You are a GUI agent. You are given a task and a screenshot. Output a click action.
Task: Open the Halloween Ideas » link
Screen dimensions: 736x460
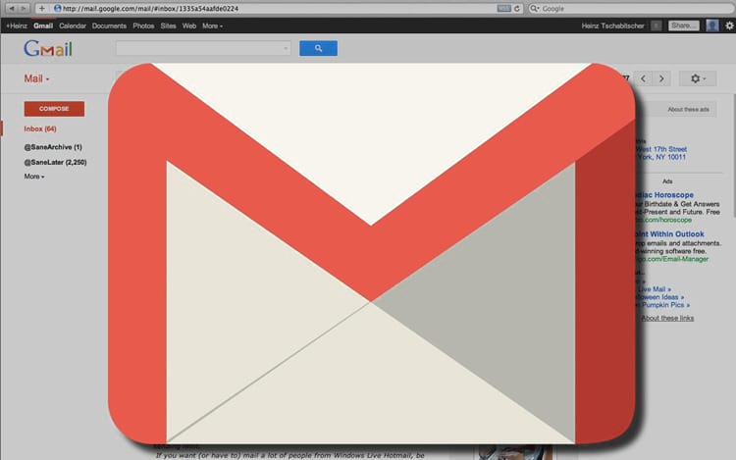[660, 297]
